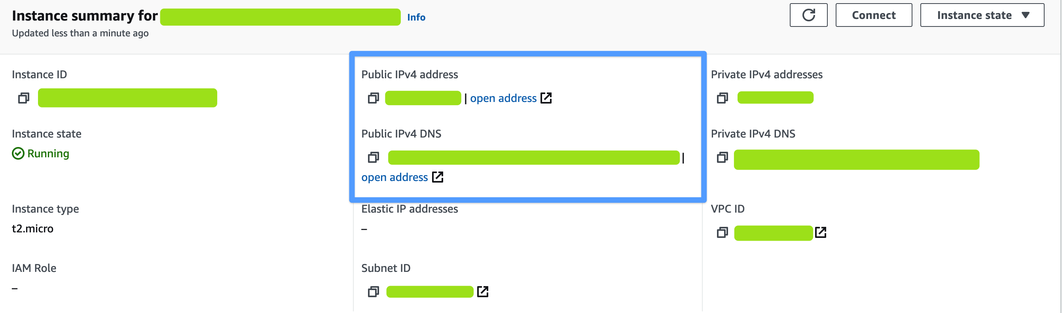Open VPC ID external link icon
The width and height of the screenshot is (1062, 313).
[x=820, y=233]
